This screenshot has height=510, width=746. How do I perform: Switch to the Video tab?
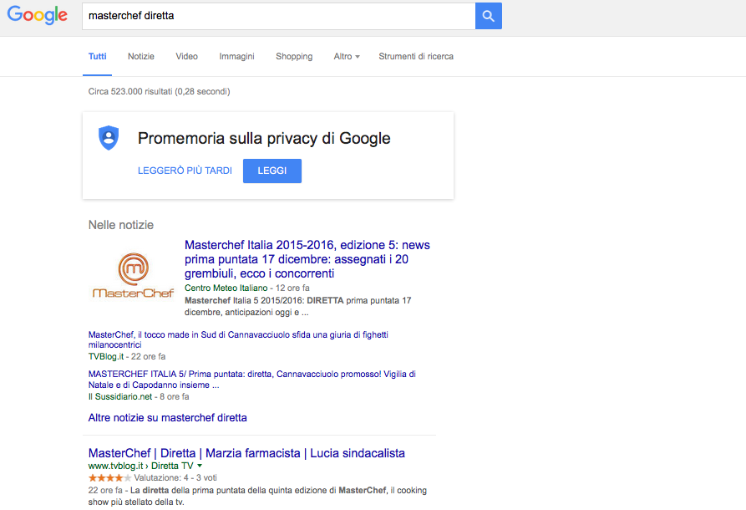click(x=186, y=56)
